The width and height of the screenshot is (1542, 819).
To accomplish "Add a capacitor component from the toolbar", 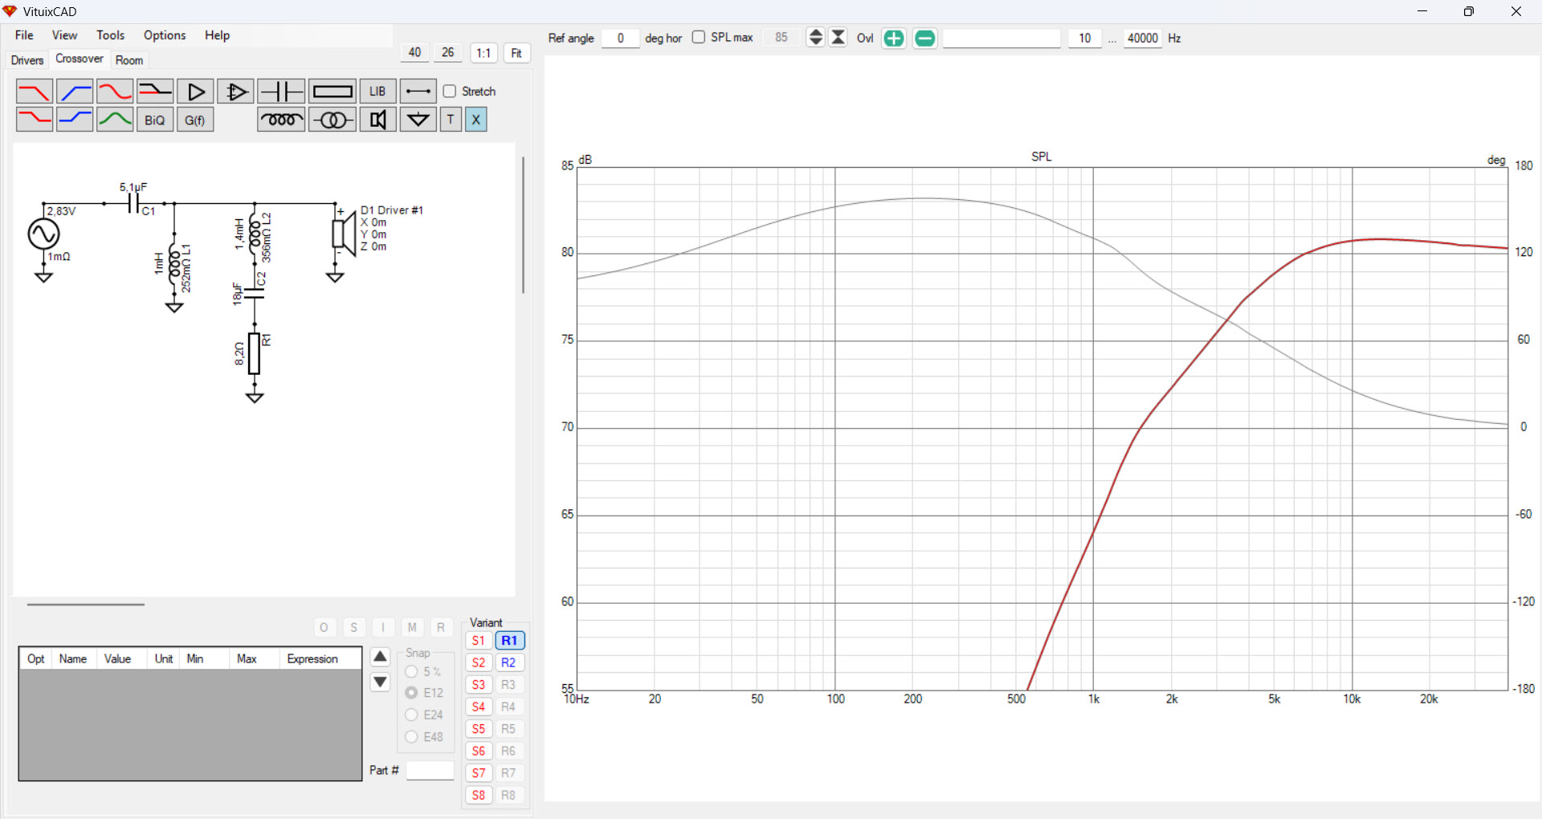I will 281,92.
